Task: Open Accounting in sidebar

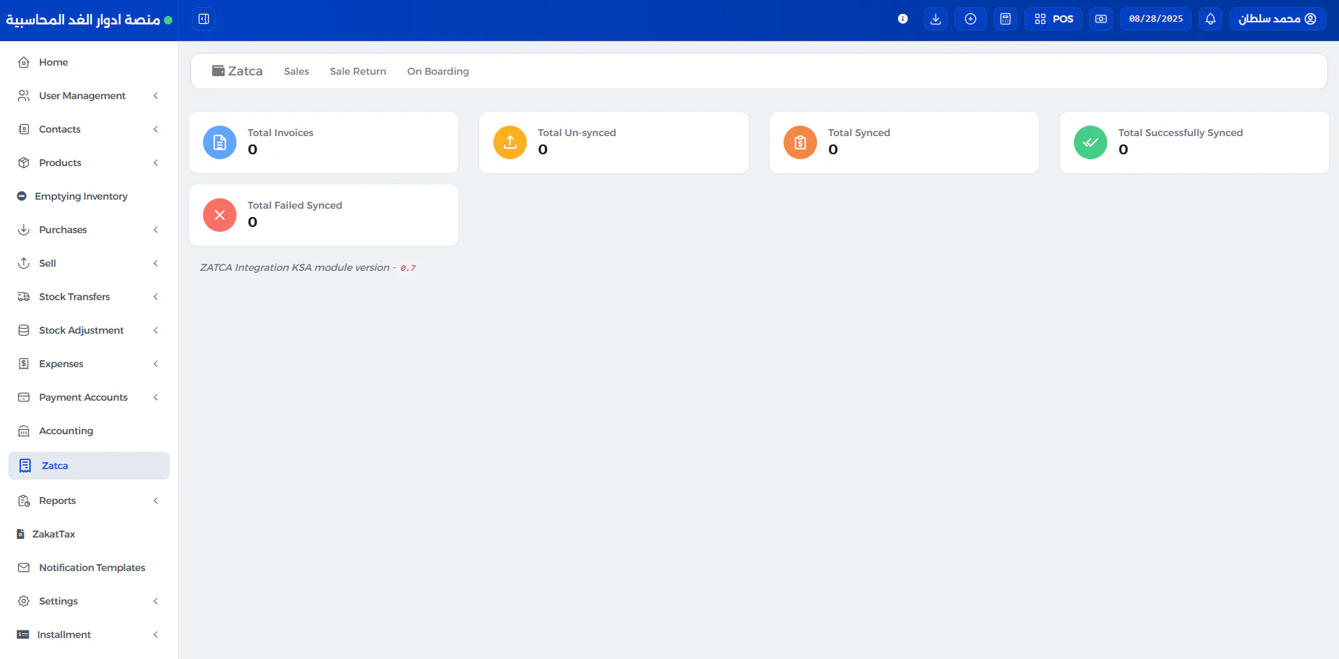Action: pyautogui.click(x=89, y=431)
